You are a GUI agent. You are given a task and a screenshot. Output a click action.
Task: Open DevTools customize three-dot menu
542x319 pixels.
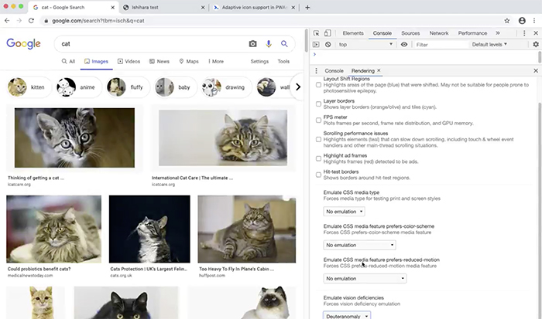coord(524,33)
